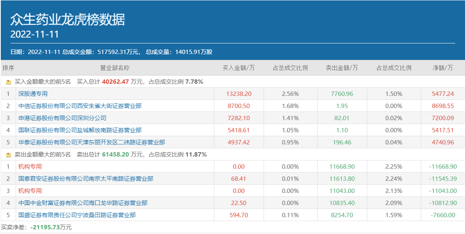Click the 净额/万 column header
This screenshot has height=234, width=465.
(x=443, y=68)
